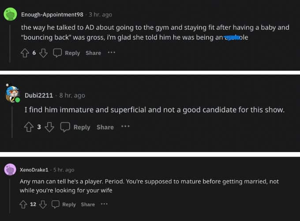The height and width of the screenshot is (221, 300).
Task: Share Dubi2211's comment
Action: (x=105, y=127)
